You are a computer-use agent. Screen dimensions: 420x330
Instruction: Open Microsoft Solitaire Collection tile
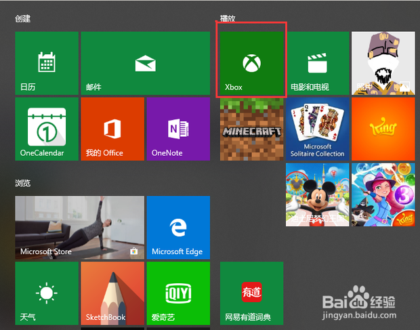click(318, 129)
